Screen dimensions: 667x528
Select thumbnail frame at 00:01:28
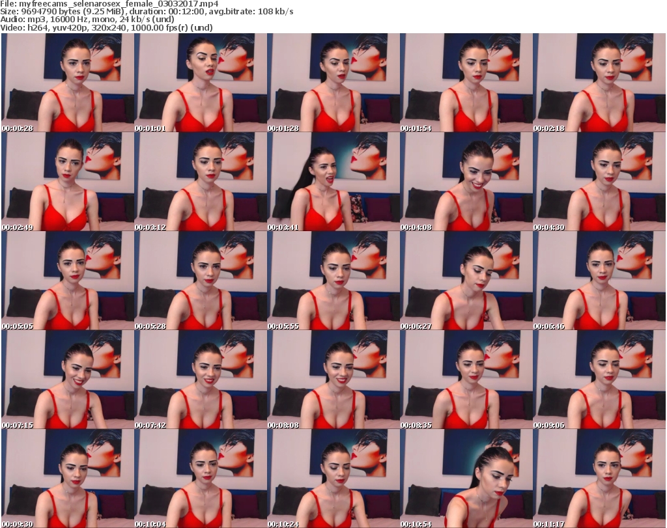(333, 83)
